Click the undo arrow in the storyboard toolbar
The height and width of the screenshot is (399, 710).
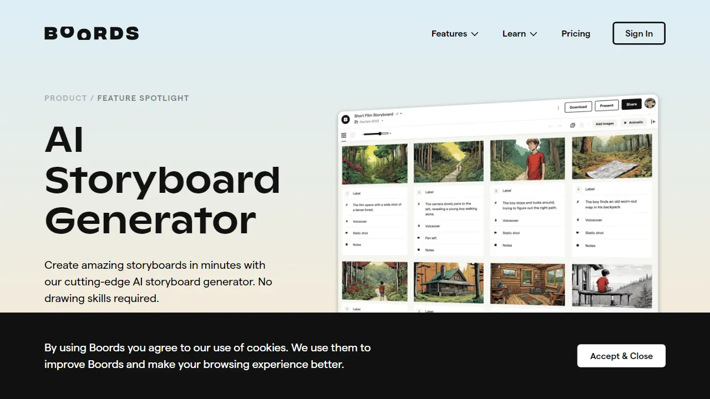(x=550, y=126)
